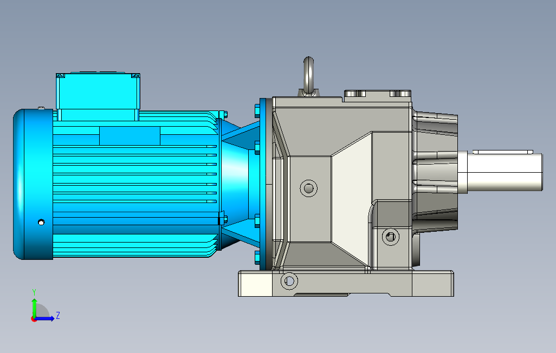
Task: Pick the motor terminal box
Action: (98, 96)
